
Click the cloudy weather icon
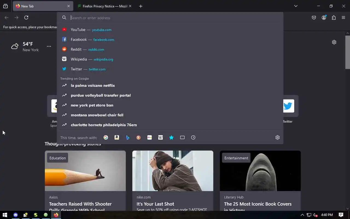coord(15,46)
